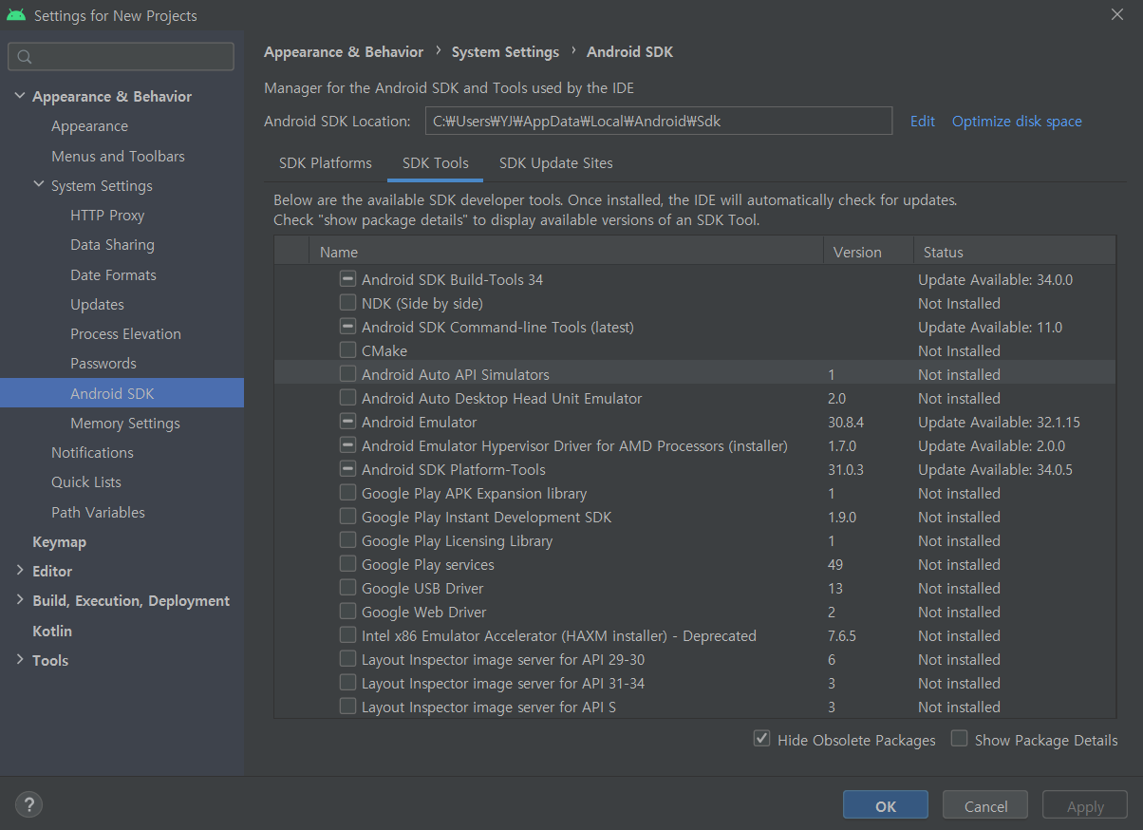Screen dimensions: 1143x830
Task: Close the Settings dialog window
Action: click(x=1116, y=14)
